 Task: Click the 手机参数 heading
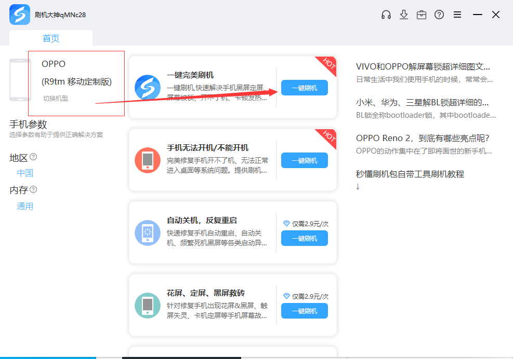pos(28,125)
